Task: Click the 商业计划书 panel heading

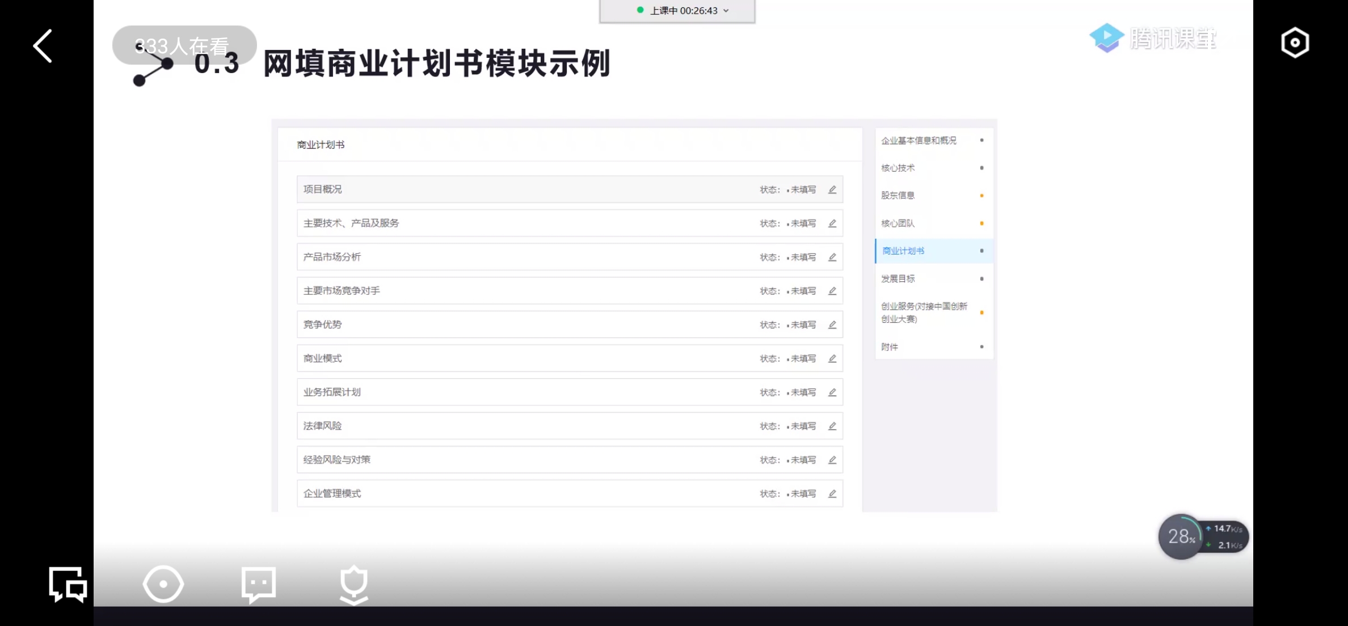Action: (x=321, y=145)
